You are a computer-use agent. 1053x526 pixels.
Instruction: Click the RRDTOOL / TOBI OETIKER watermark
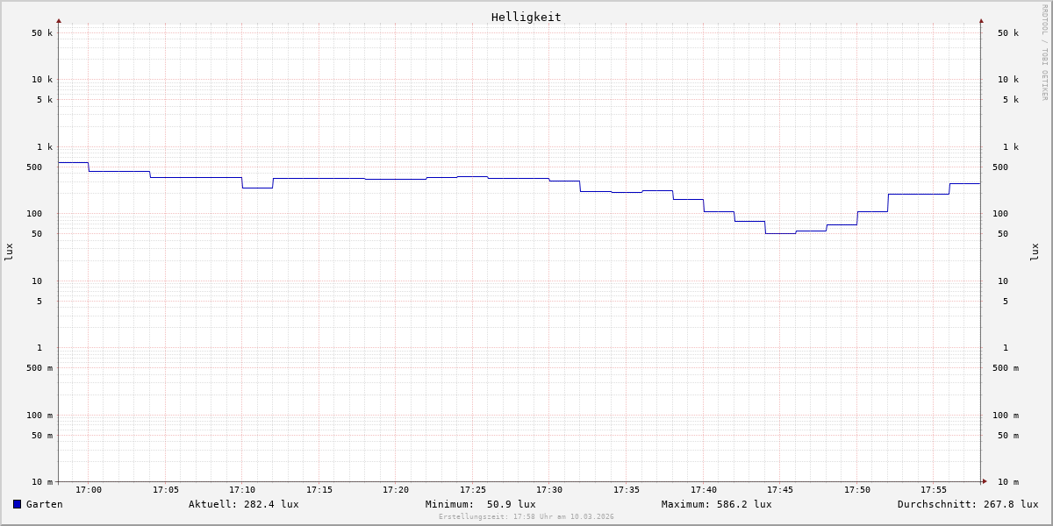tap(1044, 53)
